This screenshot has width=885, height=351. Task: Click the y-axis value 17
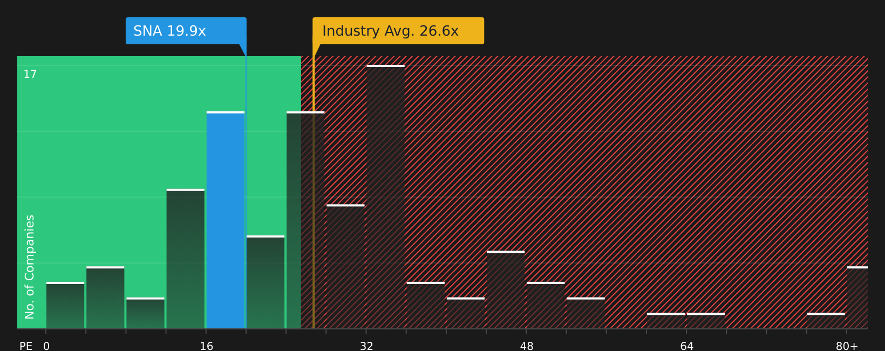point(30,75)
